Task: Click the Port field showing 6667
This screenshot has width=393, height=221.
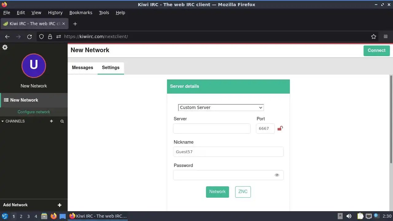Action: 265,128
